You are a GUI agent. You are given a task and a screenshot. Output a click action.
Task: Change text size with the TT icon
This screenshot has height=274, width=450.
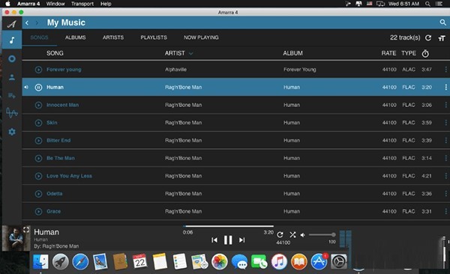click(442, 38)
